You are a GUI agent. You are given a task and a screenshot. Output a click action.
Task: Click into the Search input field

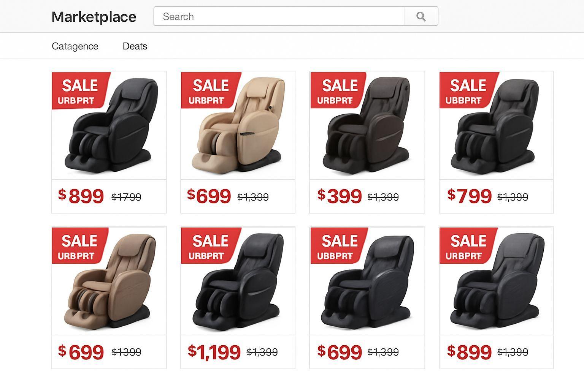coord(279,16)
